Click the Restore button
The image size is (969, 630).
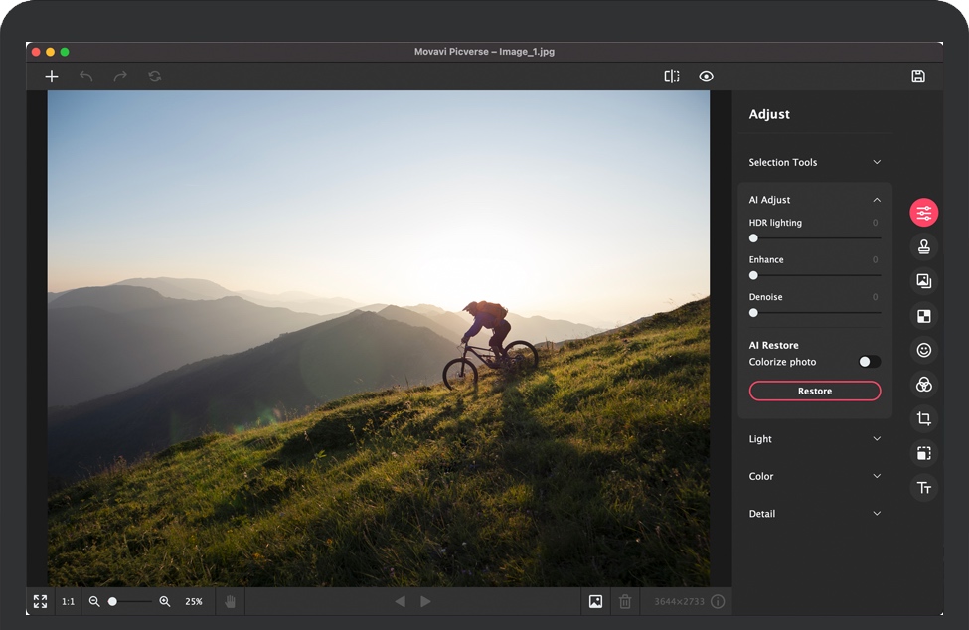[814, 392]
